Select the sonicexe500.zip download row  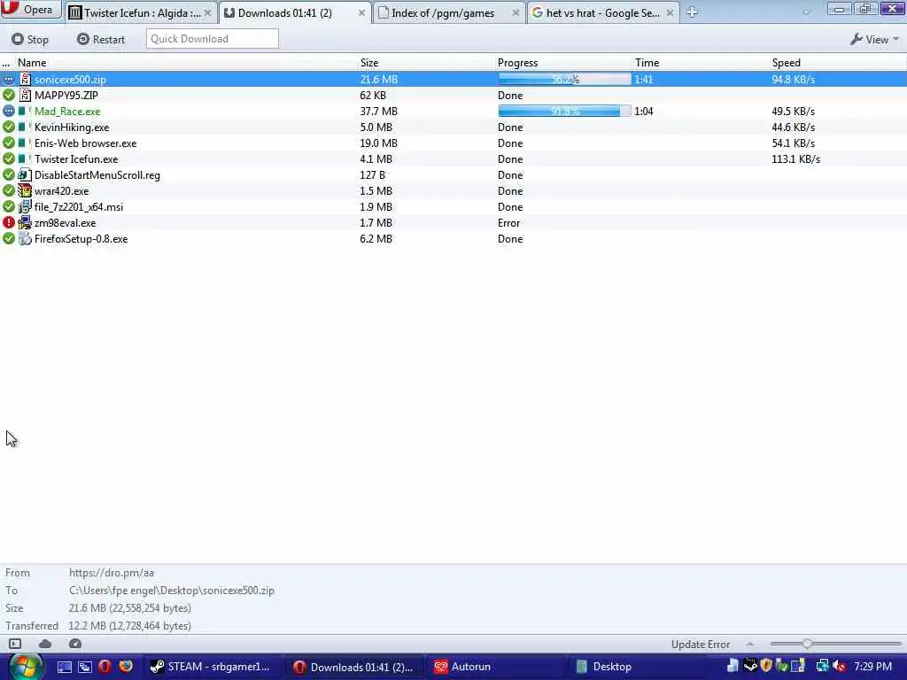tap(453, 79)
